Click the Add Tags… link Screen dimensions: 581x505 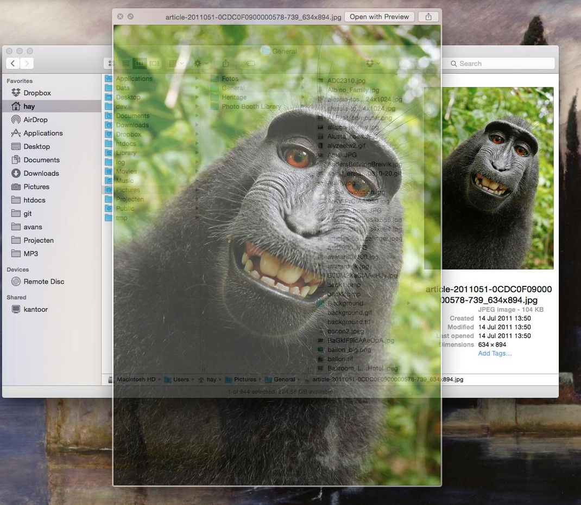coord(495,354)
